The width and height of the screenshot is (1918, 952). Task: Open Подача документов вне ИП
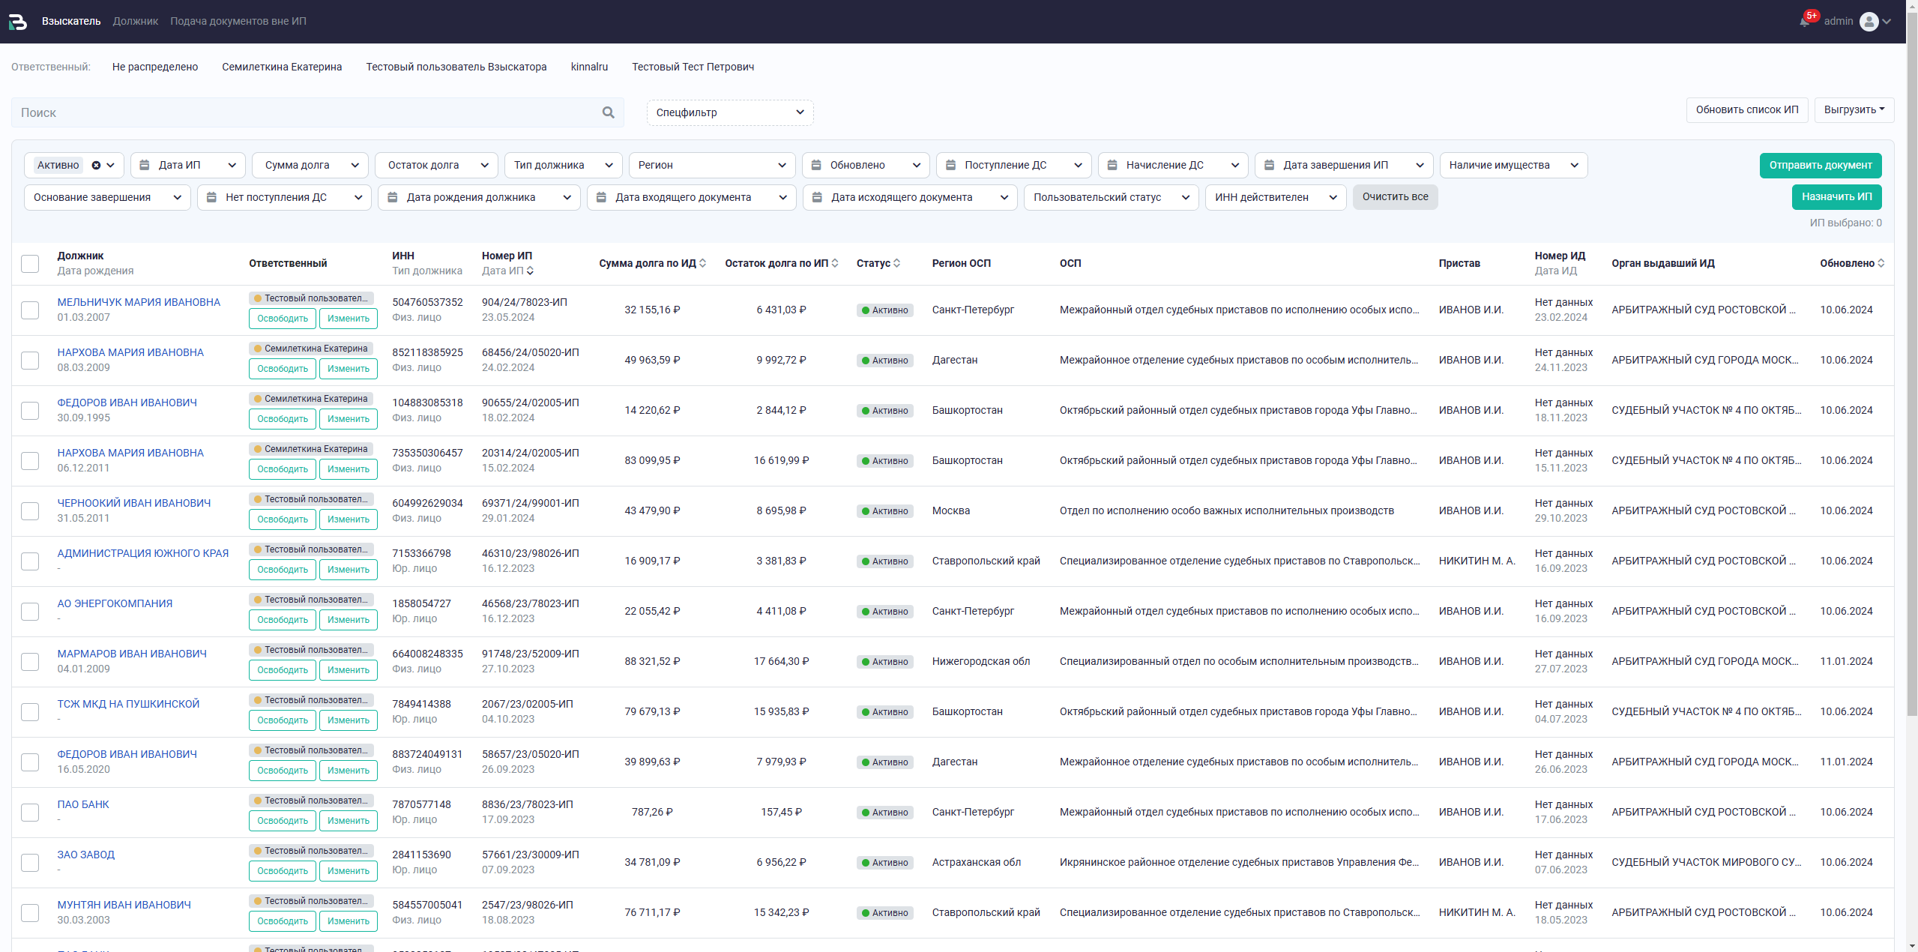(x=238, y=21)
